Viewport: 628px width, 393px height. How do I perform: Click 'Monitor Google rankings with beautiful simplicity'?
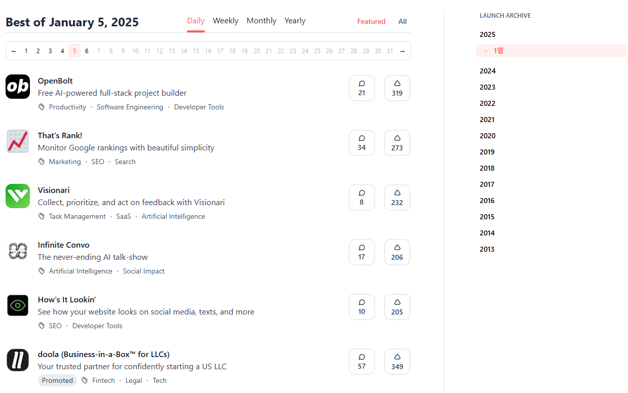tap(126, 148)
